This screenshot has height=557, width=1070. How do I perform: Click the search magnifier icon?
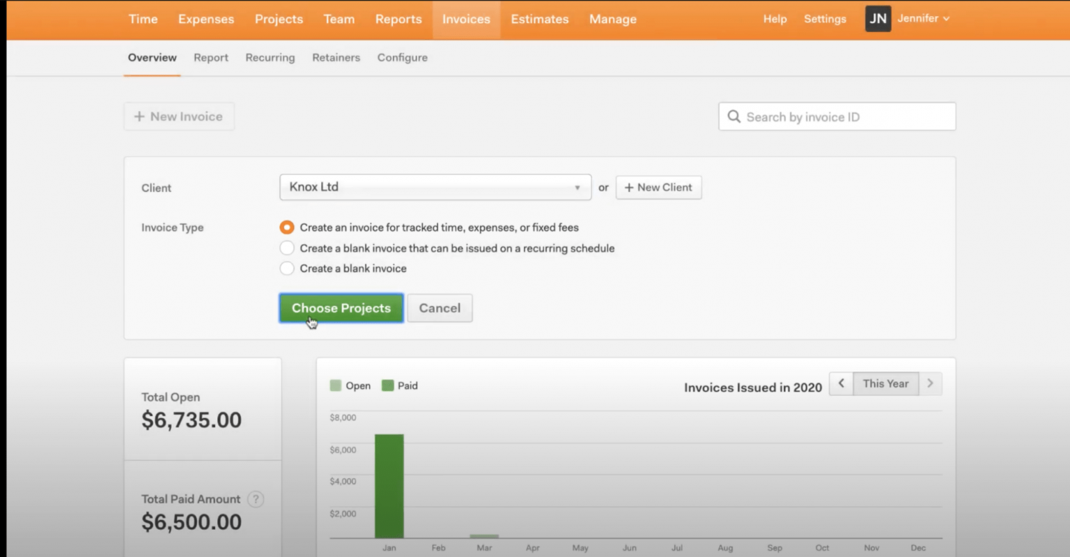coord(734,116)
